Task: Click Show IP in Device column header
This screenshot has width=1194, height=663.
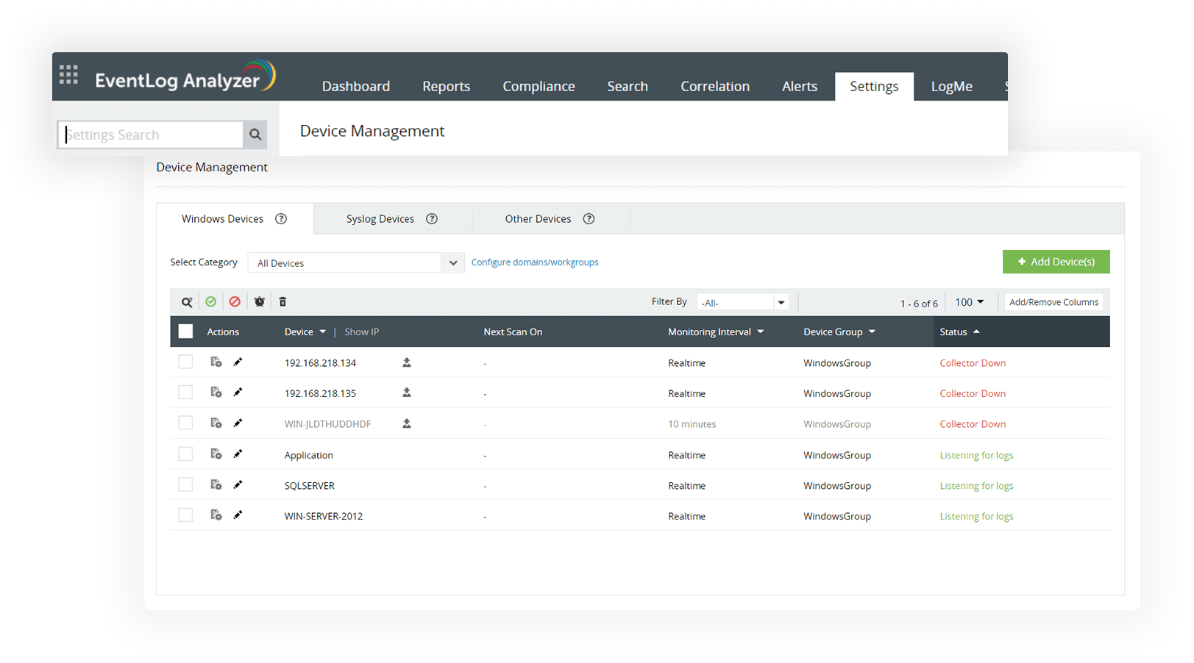Action: 362,332
